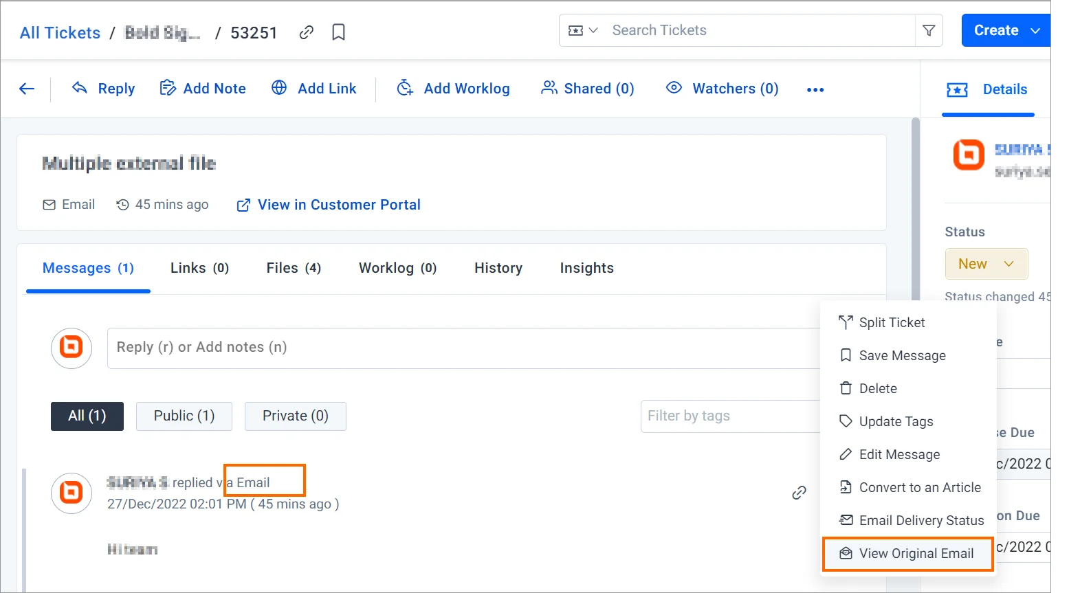This screenshot has width=1080, height=593.
Task: Select View Original Email menu item
Action: pyautogui.click(x=907, y=554)
